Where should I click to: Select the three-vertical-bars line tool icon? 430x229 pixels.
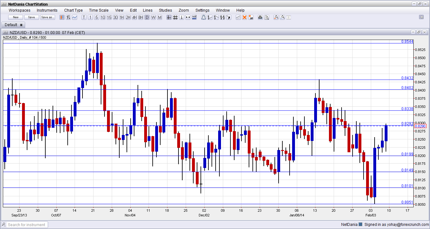(x=223, y=17)
